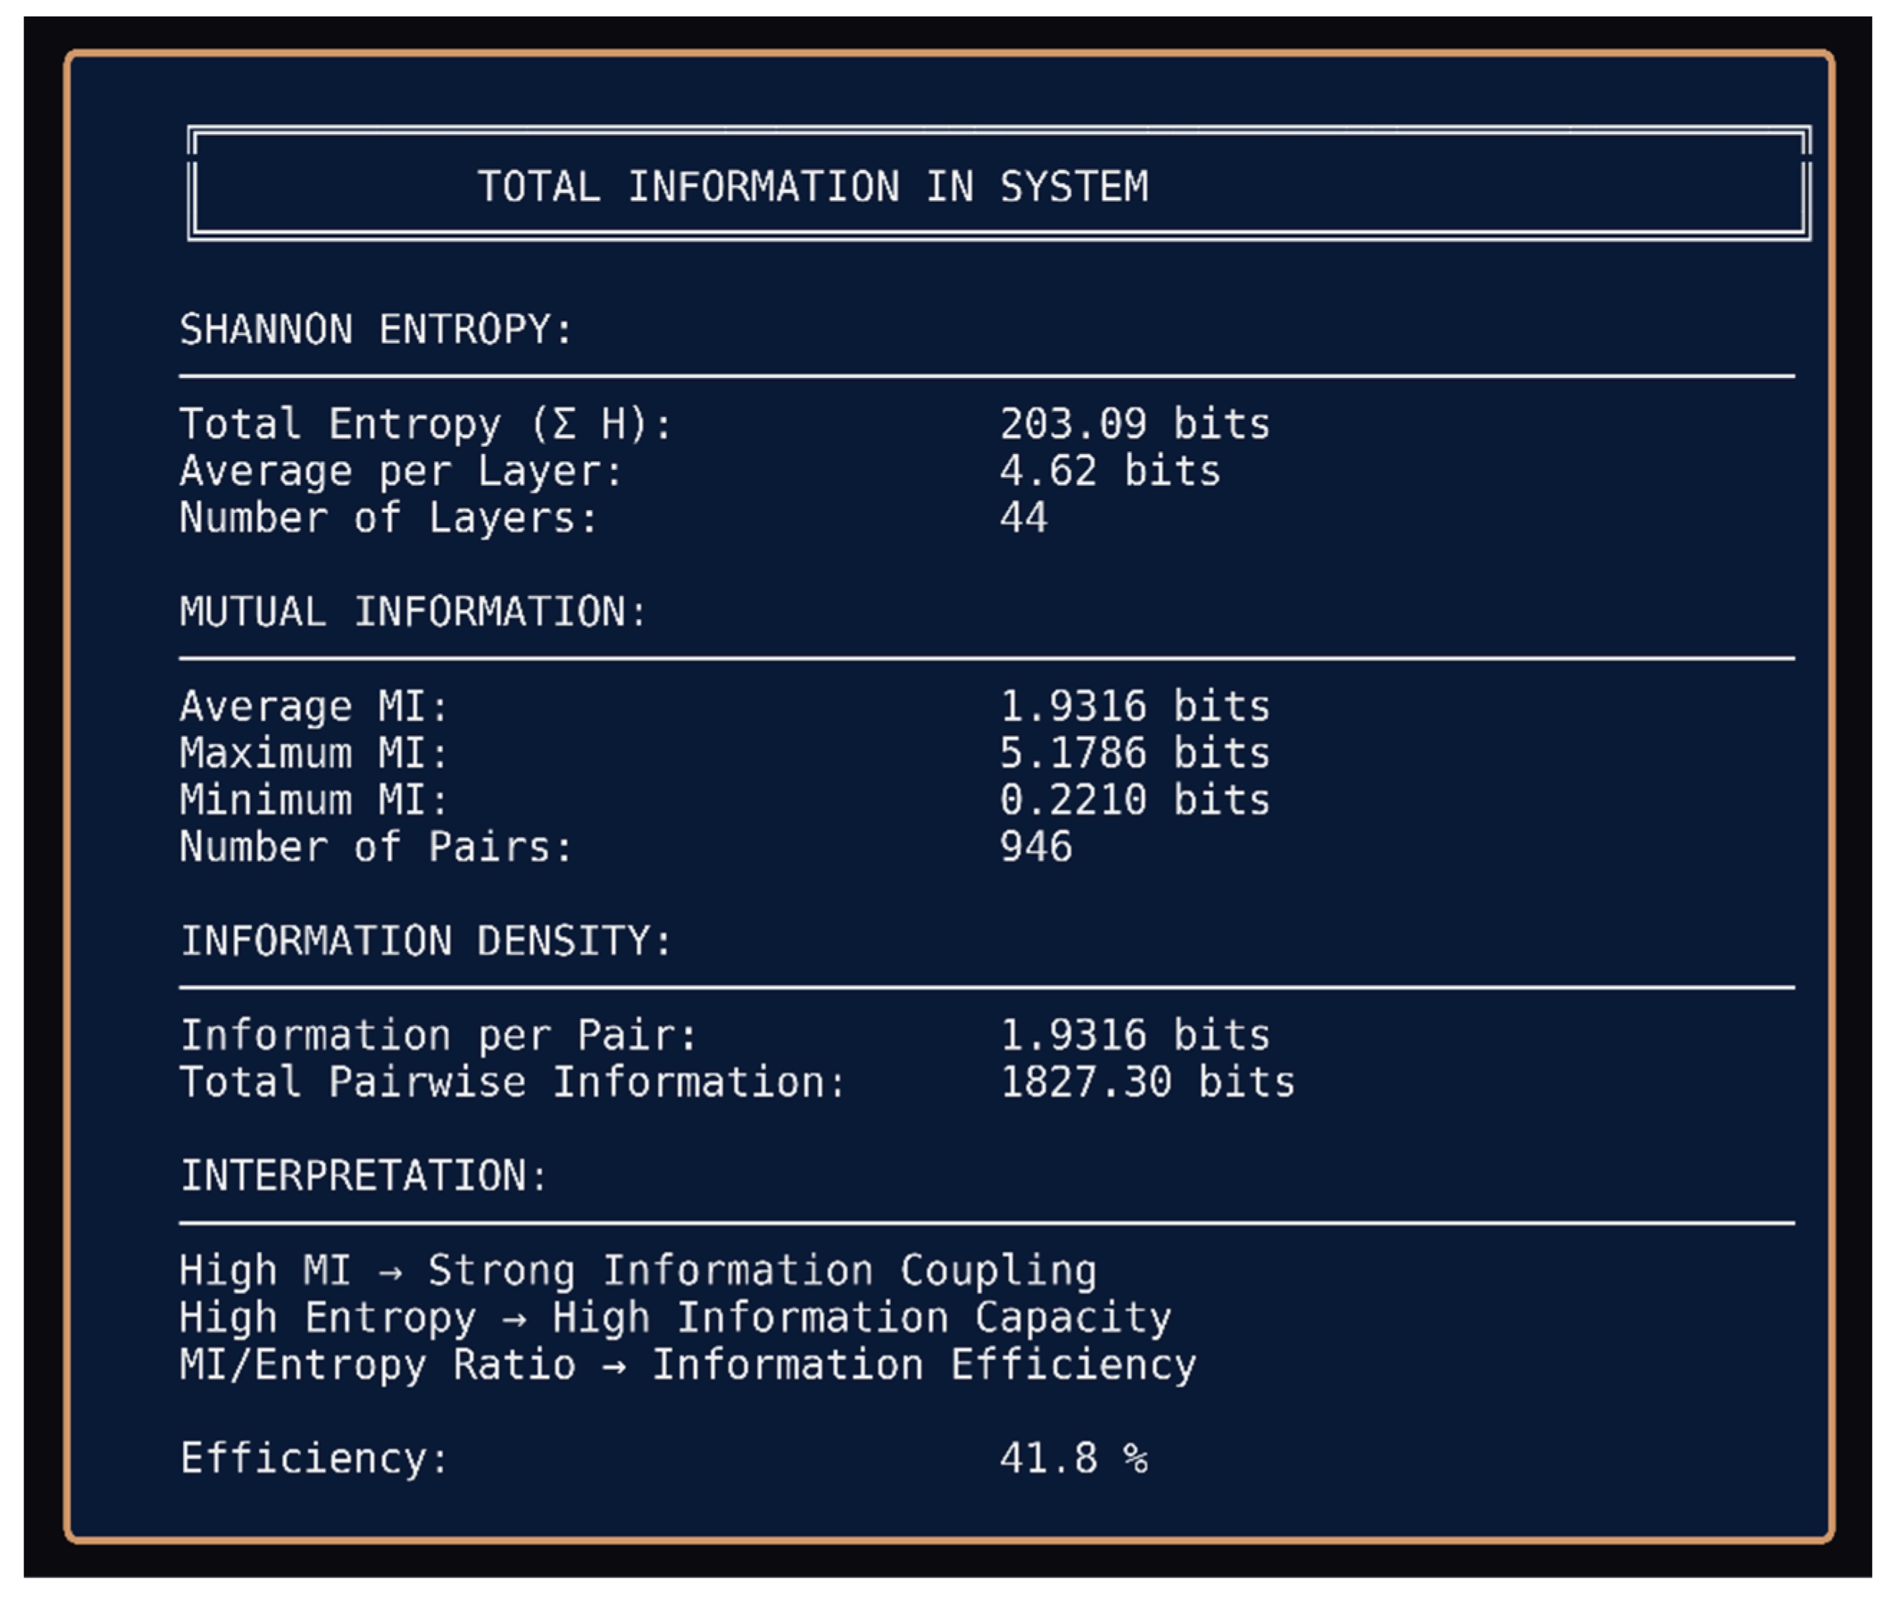Viewport: 1896px width, 1604px height.
Task: Select the Average per Layer label
Action: [401, 471]
